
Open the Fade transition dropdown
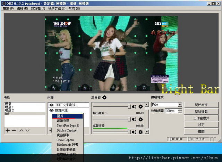(x=180, y=105)
